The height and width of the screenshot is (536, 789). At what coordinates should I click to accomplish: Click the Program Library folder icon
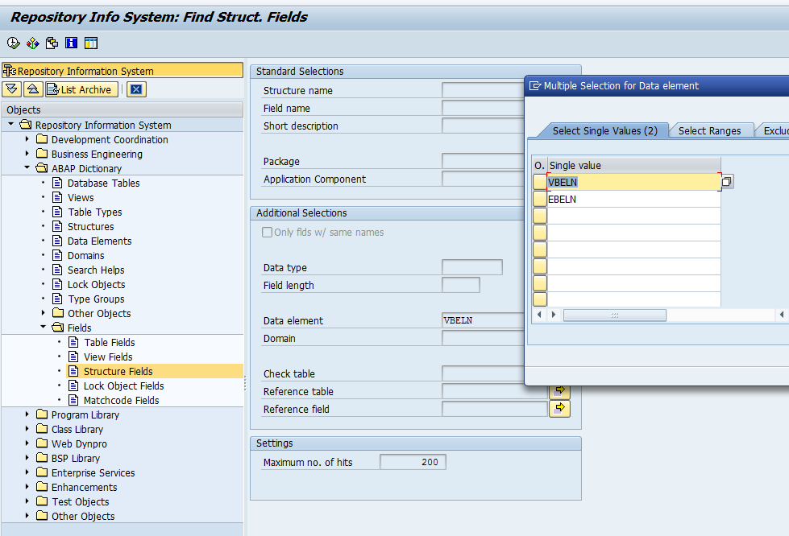(42, 414)
